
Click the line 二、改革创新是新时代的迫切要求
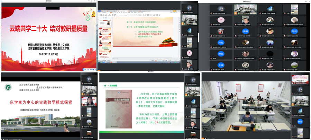coord(148,34)
